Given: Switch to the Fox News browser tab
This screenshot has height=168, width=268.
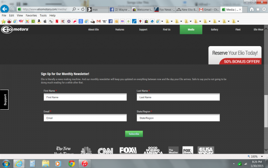Looking at the screenshot, I should pyautogui.click(x=164, y=9).
